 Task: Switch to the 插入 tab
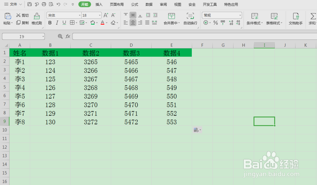pyautogui.click(x=99, y=4)
